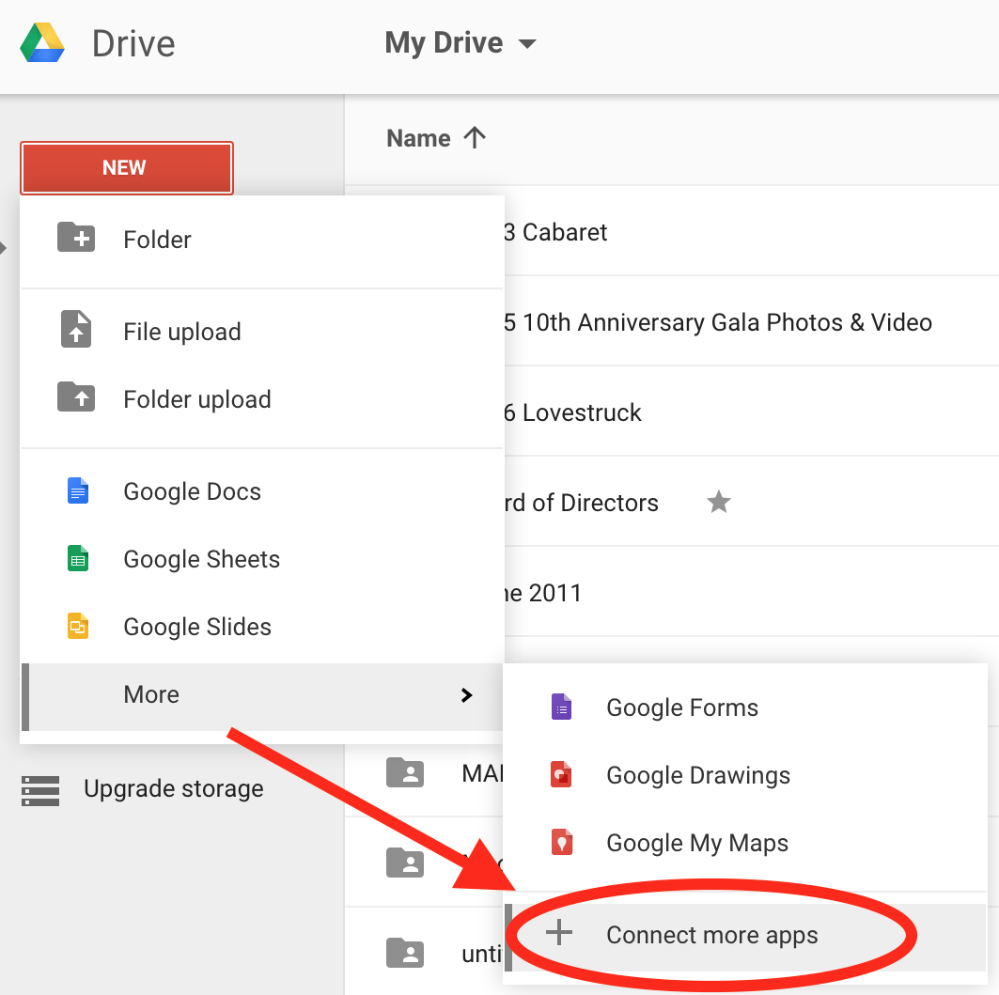This screenshot has width=999, height=995.
Task: Click the Name column header
Action: [x=418, y=138]
